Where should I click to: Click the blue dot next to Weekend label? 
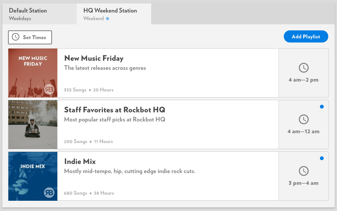click(x=108, y=19)
